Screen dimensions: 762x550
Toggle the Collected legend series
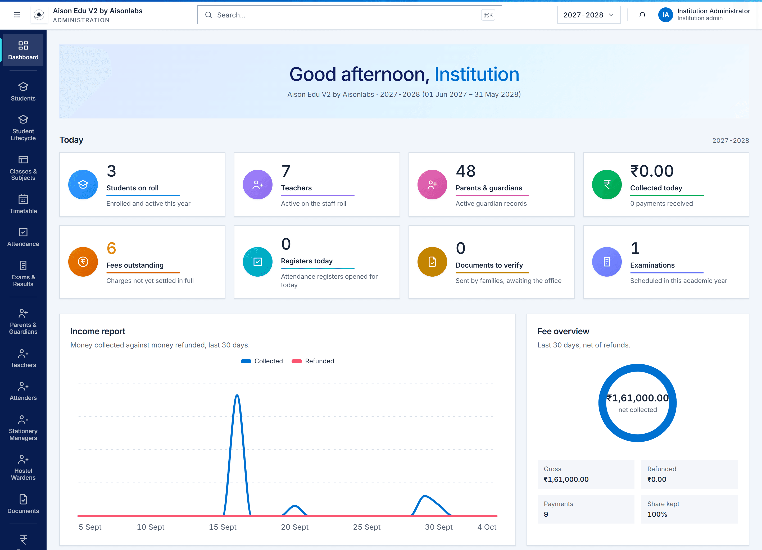262,361
